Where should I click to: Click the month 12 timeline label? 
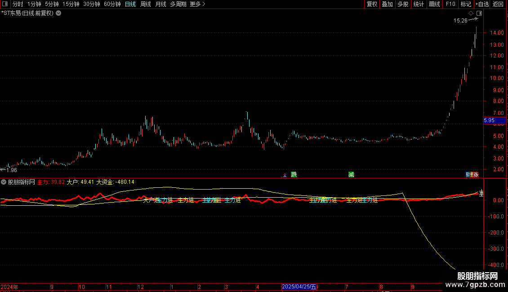[x=141, y=287]
